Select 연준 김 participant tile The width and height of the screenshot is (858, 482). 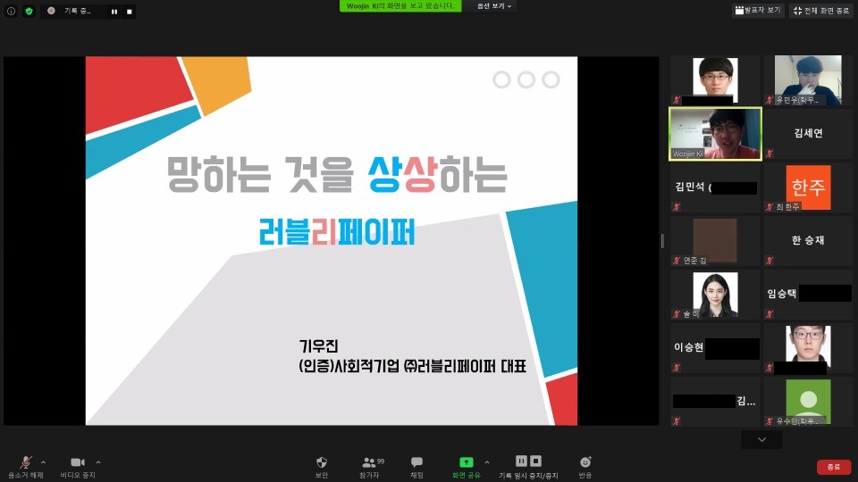click(x=715, y=240)
